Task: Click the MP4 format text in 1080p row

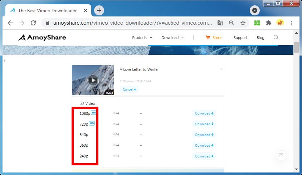Action: (x=116, y=113)
